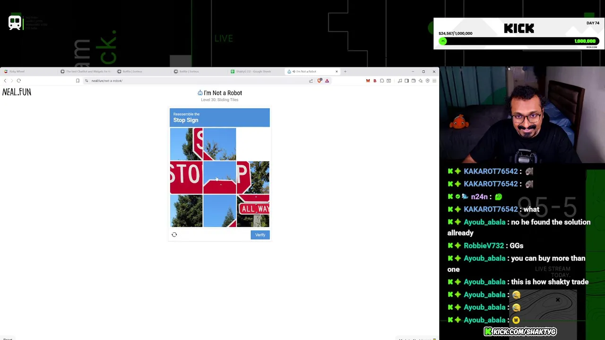This screenshot has width=605, height=340.
Task: Switch to the Best Chatbot and Widgets tab
Action: (85, 71)
